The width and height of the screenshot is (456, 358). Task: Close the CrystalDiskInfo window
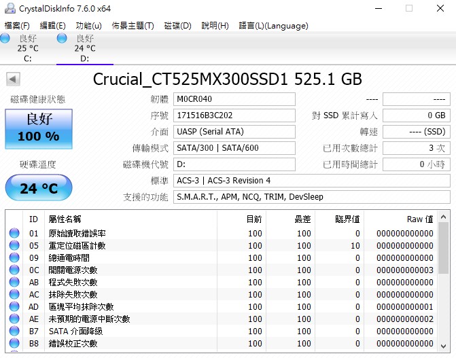440,8
